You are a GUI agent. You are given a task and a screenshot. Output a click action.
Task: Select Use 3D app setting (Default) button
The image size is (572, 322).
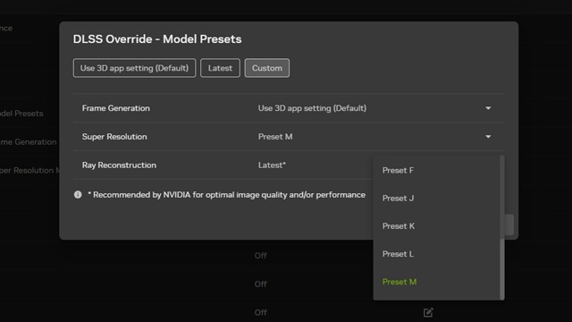(134, 68)
